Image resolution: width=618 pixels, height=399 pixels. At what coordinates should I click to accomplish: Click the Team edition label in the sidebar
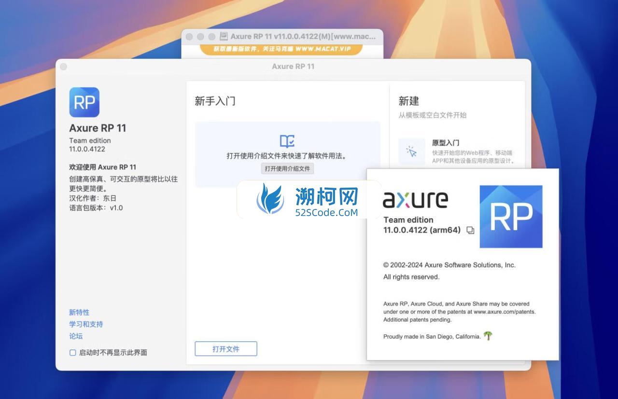(x=90, y=140)
